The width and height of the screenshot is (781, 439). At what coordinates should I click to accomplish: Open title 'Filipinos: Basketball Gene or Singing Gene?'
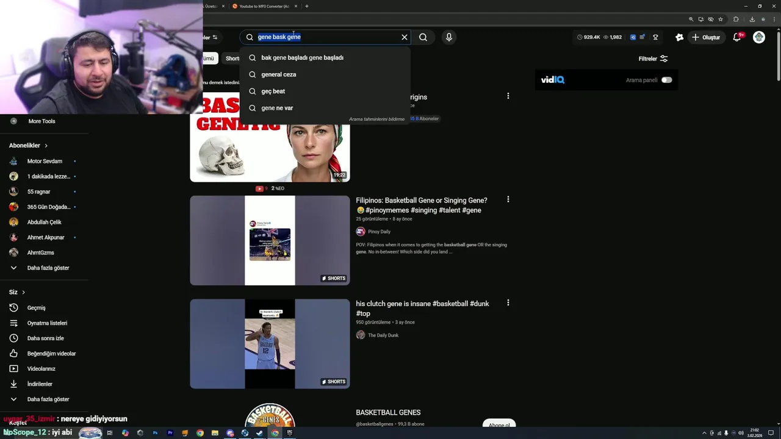click(422, 205)
